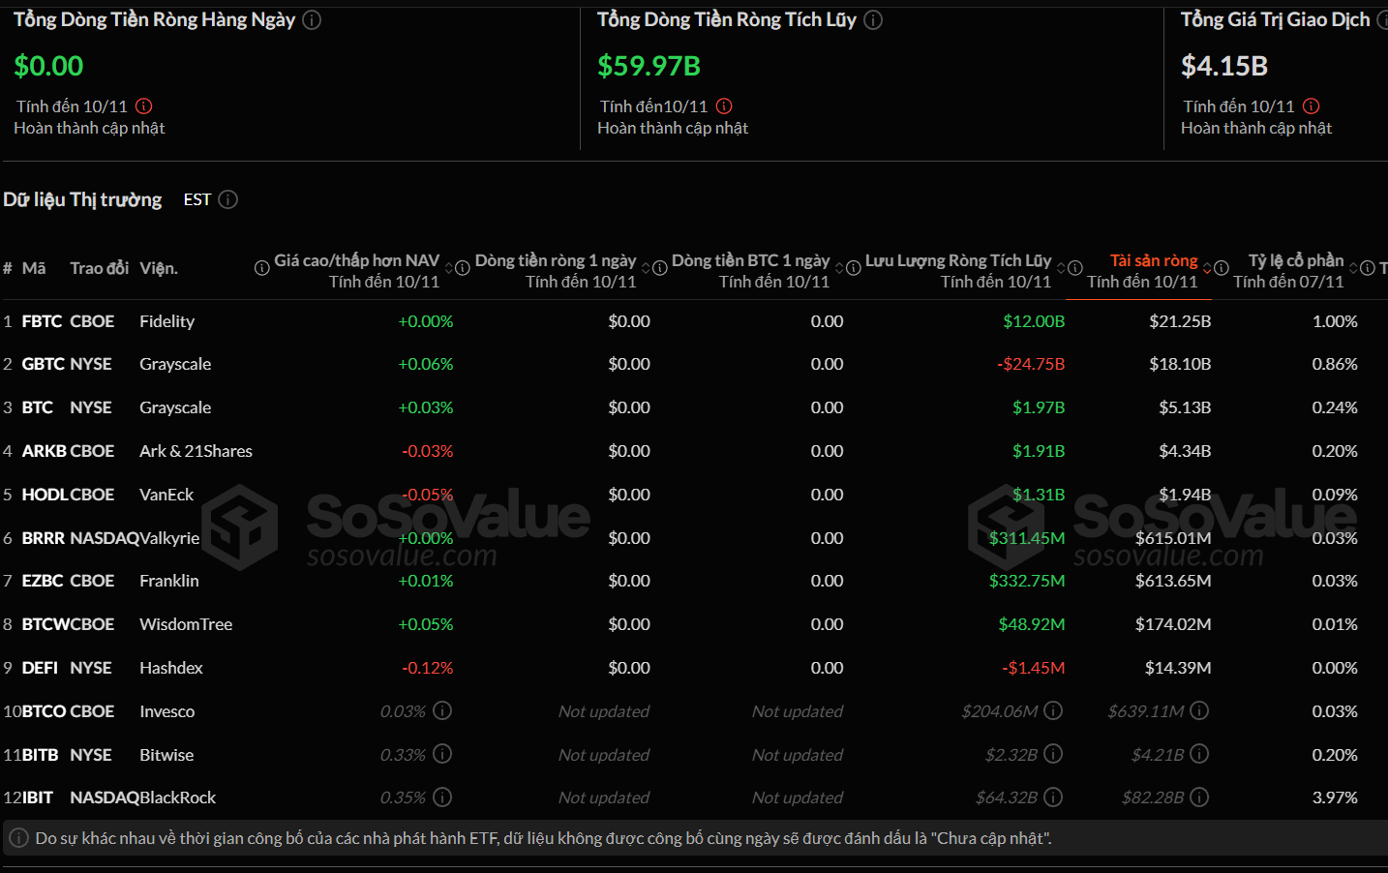Sort by Giá cao/thấp hơn NAV column arrows
The width and height of the screenshot is (1388, 873).
point(449,268)
